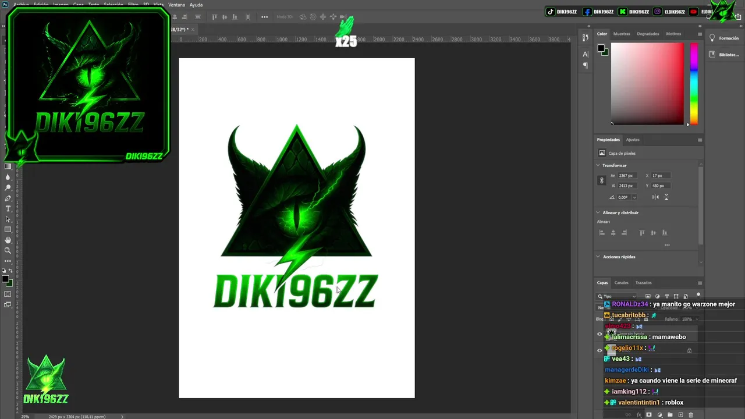Open the Properties panel options menu
This screenshot has width=745, height=419.
pos(700,140)
